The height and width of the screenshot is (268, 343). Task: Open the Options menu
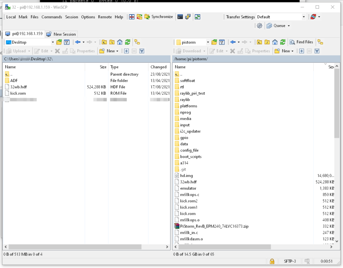(x=88, y=17)
